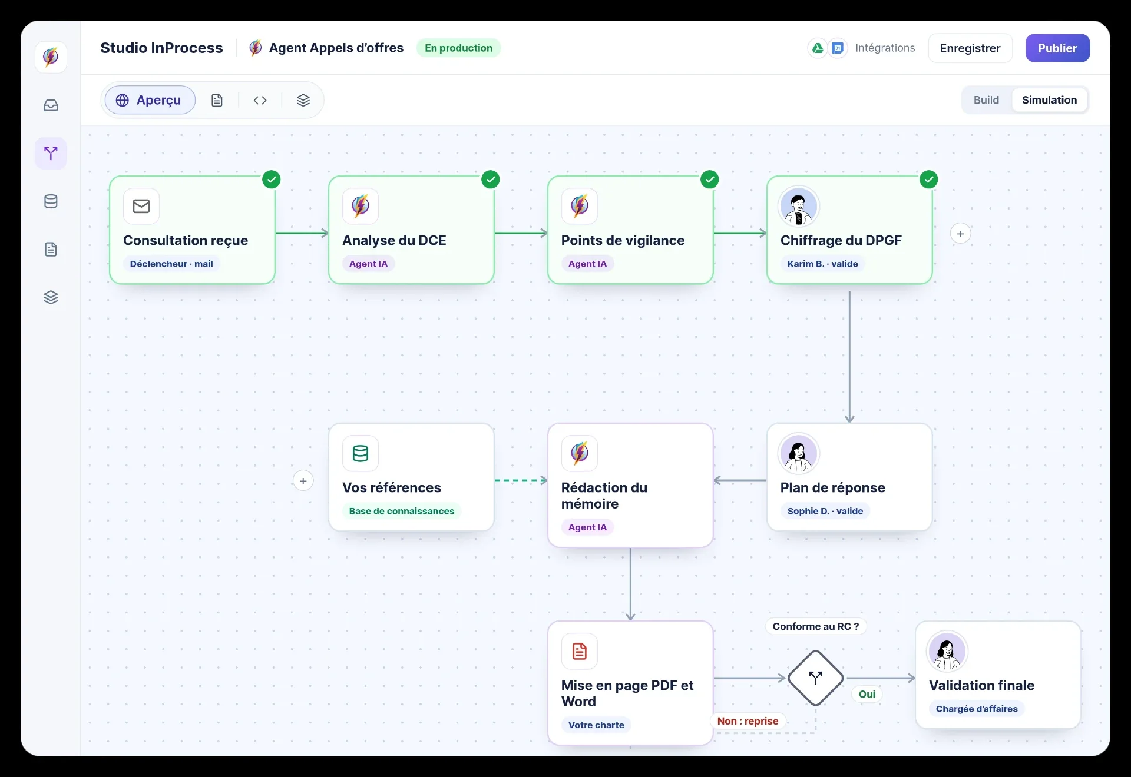This screenshot has width=1131, height=777.
Task: Switch to Simulation mode
Action: point(1049,100)
